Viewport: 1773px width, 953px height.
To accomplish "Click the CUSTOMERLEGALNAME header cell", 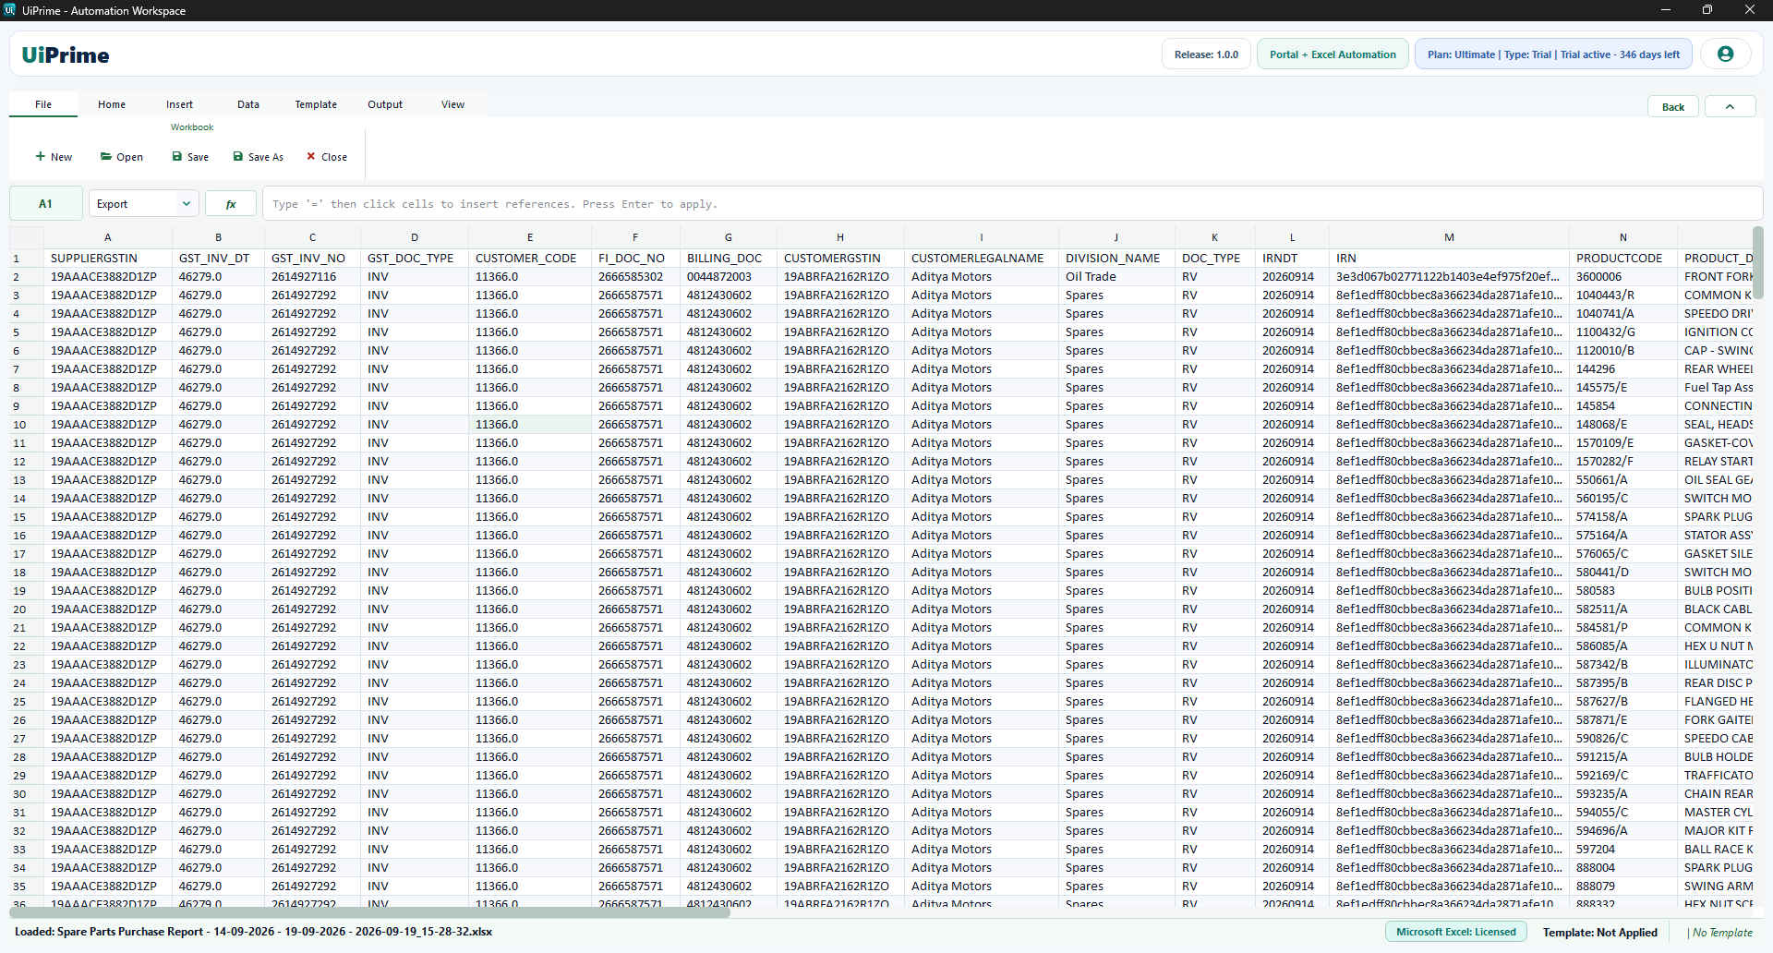I will tap(981, 259).
